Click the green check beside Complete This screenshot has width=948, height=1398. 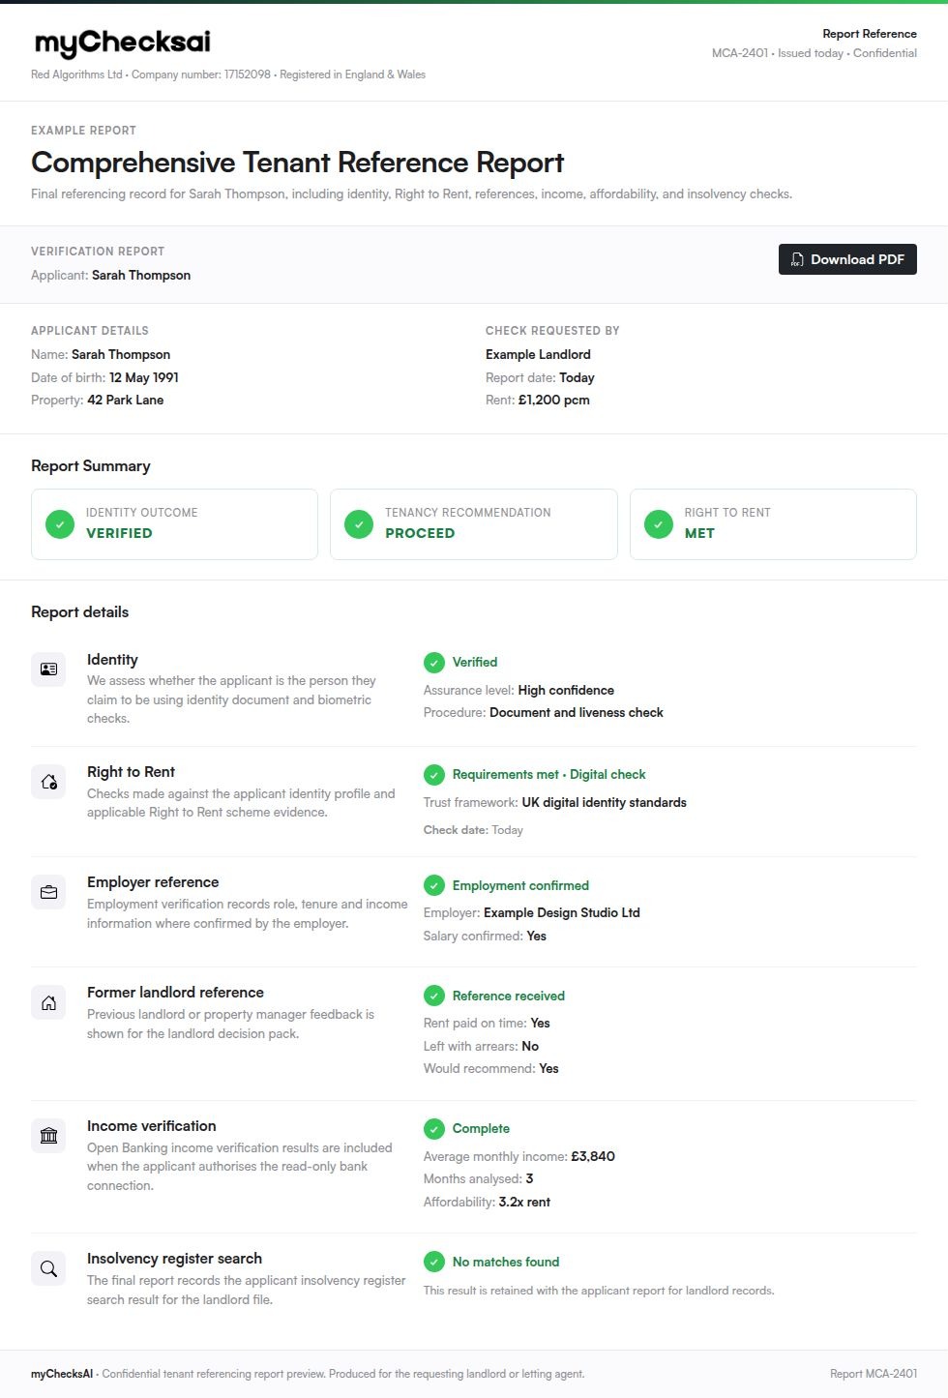[434, 1129]
